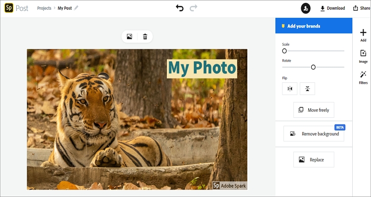Click the image icon above the canvas
The width and height of the screenshot is (371, 197).
(130, 36)
